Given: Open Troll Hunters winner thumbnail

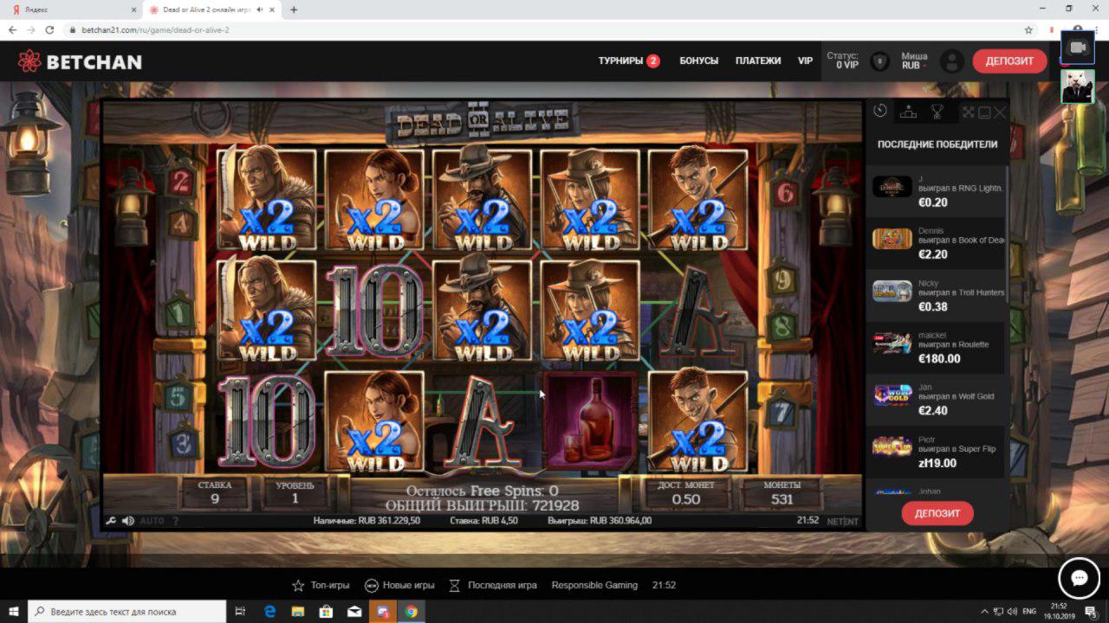Looking at the screenshot, I should (x=892, y=291).
